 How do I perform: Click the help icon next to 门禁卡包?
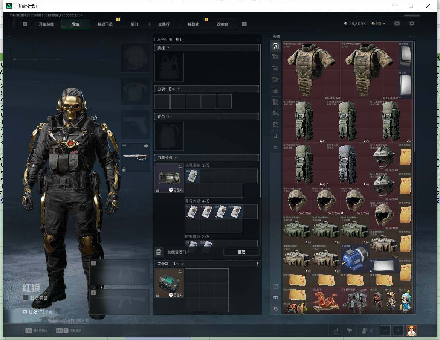pos(176,158)
